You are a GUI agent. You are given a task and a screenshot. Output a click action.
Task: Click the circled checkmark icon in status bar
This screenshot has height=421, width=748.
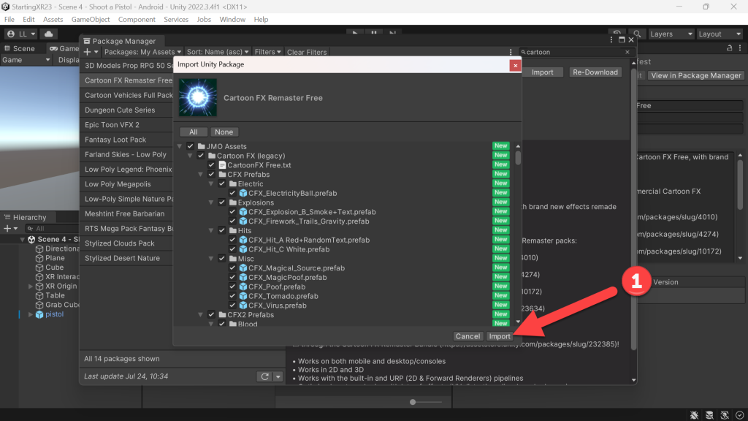point(740,415)
